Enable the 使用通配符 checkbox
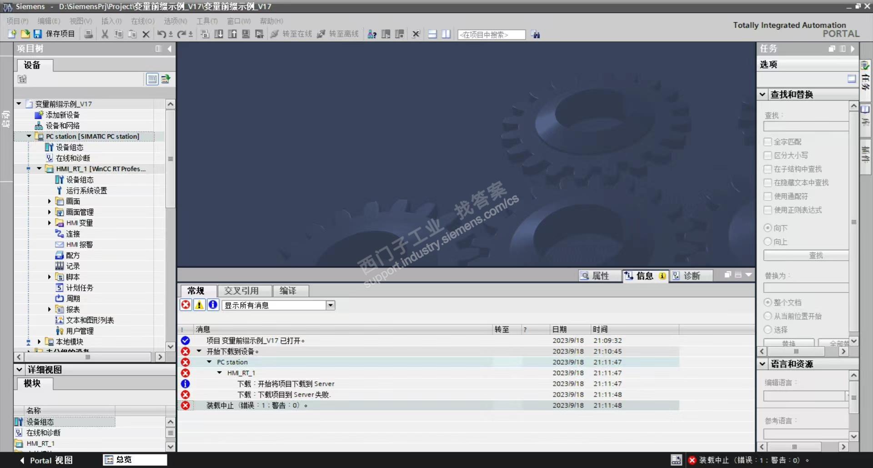Image resolution: width=873 pixels, height=468 pixels. [x=768, y=196]
